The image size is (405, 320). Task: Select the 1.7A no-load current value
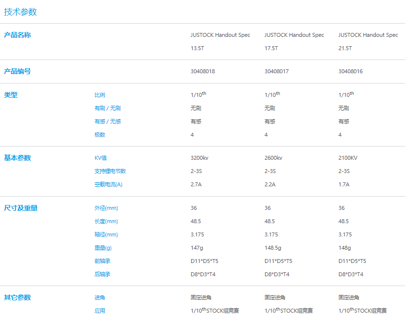(344, 184)
